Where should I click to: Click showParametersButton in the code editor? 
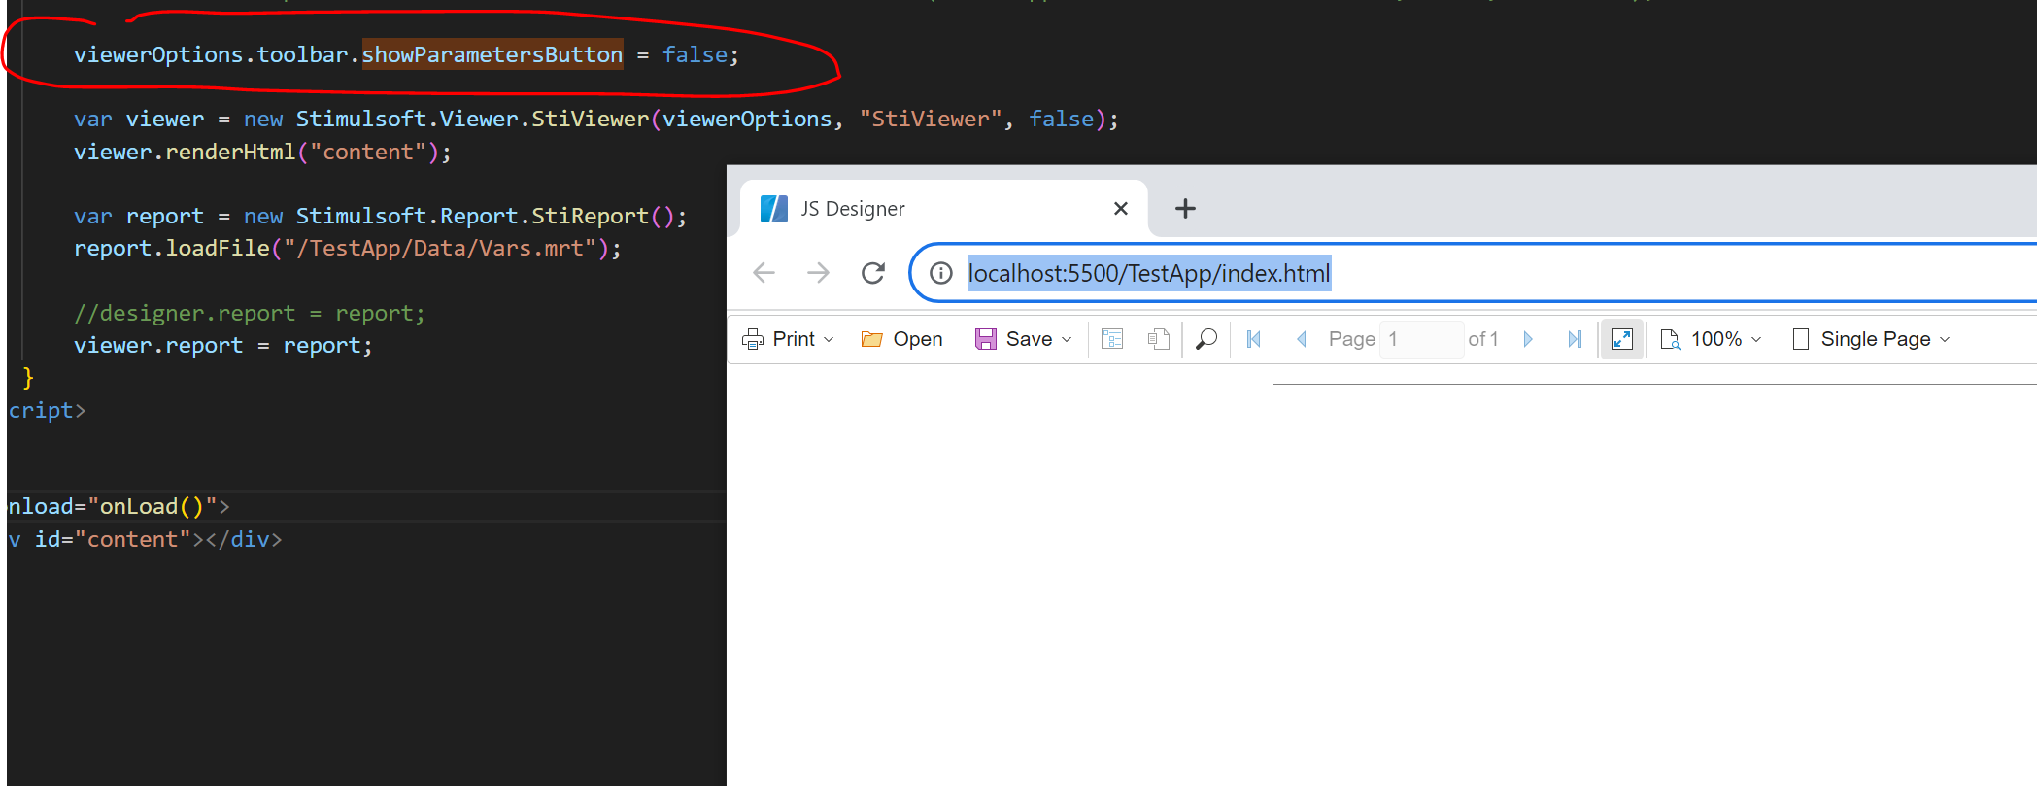click(492, 54)
